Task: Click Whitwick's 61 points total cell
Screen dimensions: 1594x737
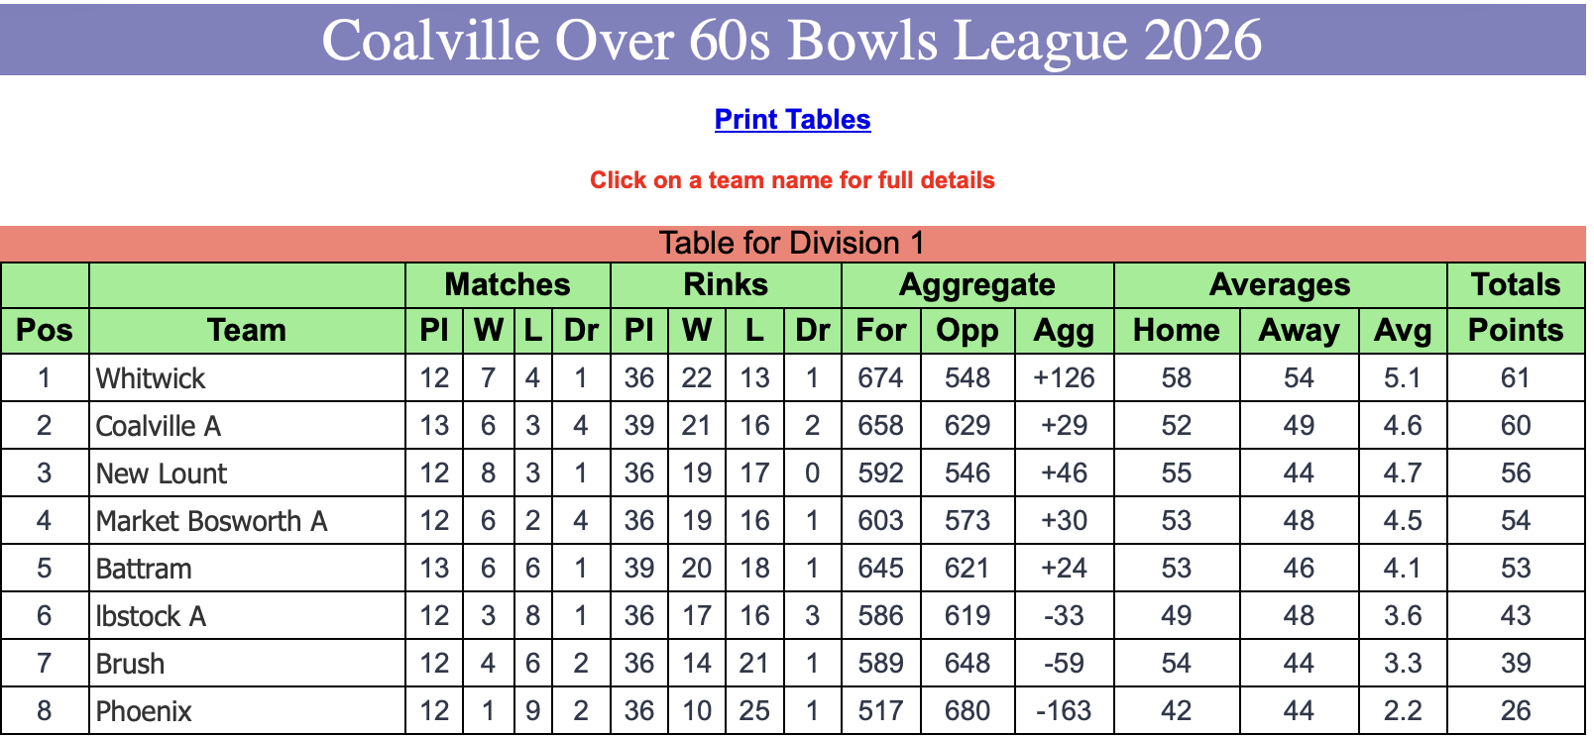Action: click(x=1516, y=378)
